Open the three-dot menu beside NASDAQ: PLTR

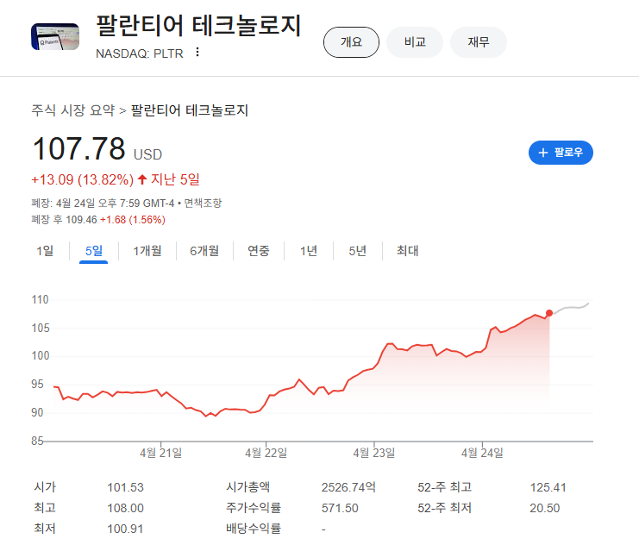click(x=197, y=53)
